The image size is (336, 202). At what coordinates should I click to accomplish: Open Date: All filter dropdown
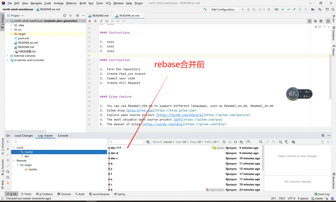click(x=197, y=142)
